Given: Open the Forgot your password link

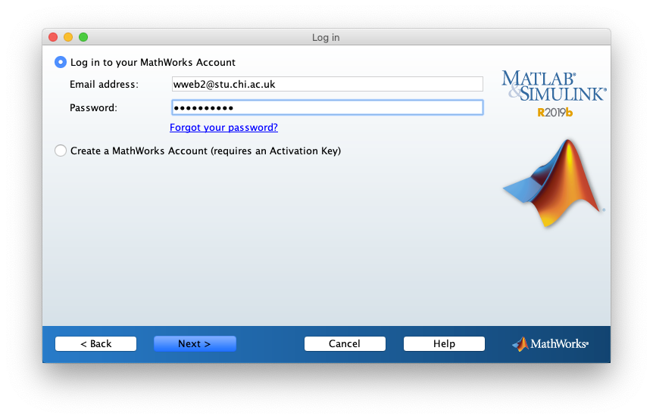Looking at the screenshot, I should pos(223,128).
